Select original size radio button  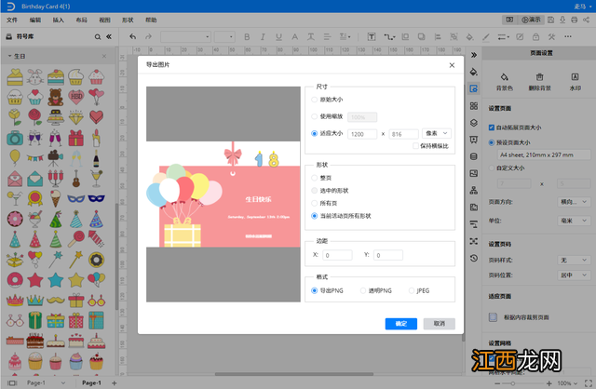(x=314, y=100)
